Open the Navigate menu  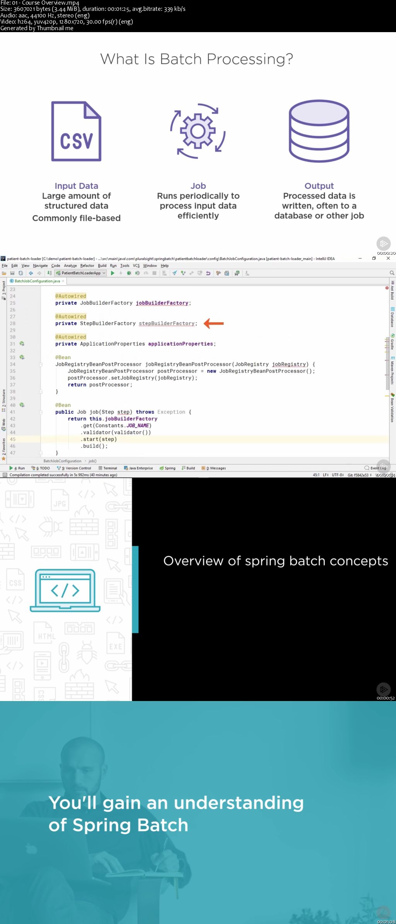coord(40,266)
